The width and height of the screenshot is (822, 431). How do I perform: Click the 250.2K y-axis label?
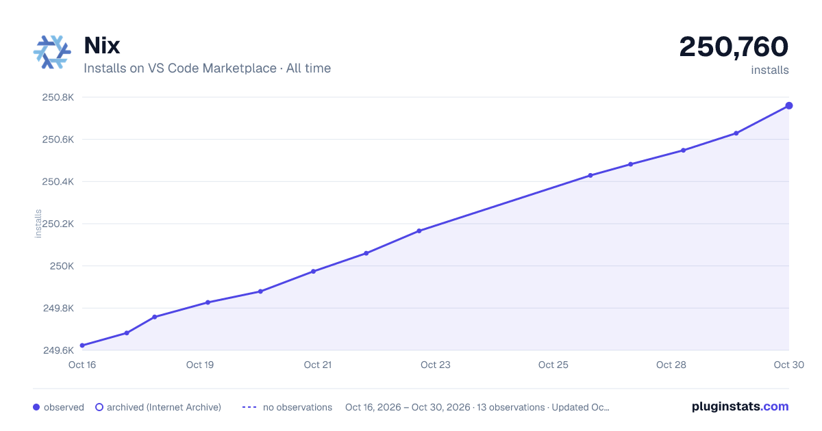[x=58, y=224]
